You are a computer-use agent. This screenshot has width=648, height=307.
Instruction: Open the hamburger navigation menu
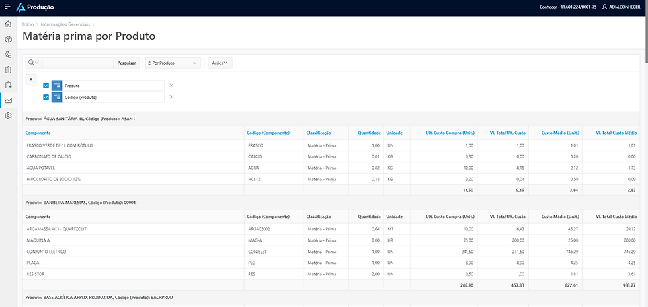pos(7,7)
